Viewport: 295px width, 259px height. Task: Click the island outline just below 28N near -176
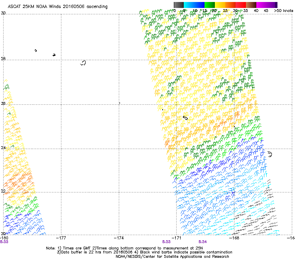[83, 63]
